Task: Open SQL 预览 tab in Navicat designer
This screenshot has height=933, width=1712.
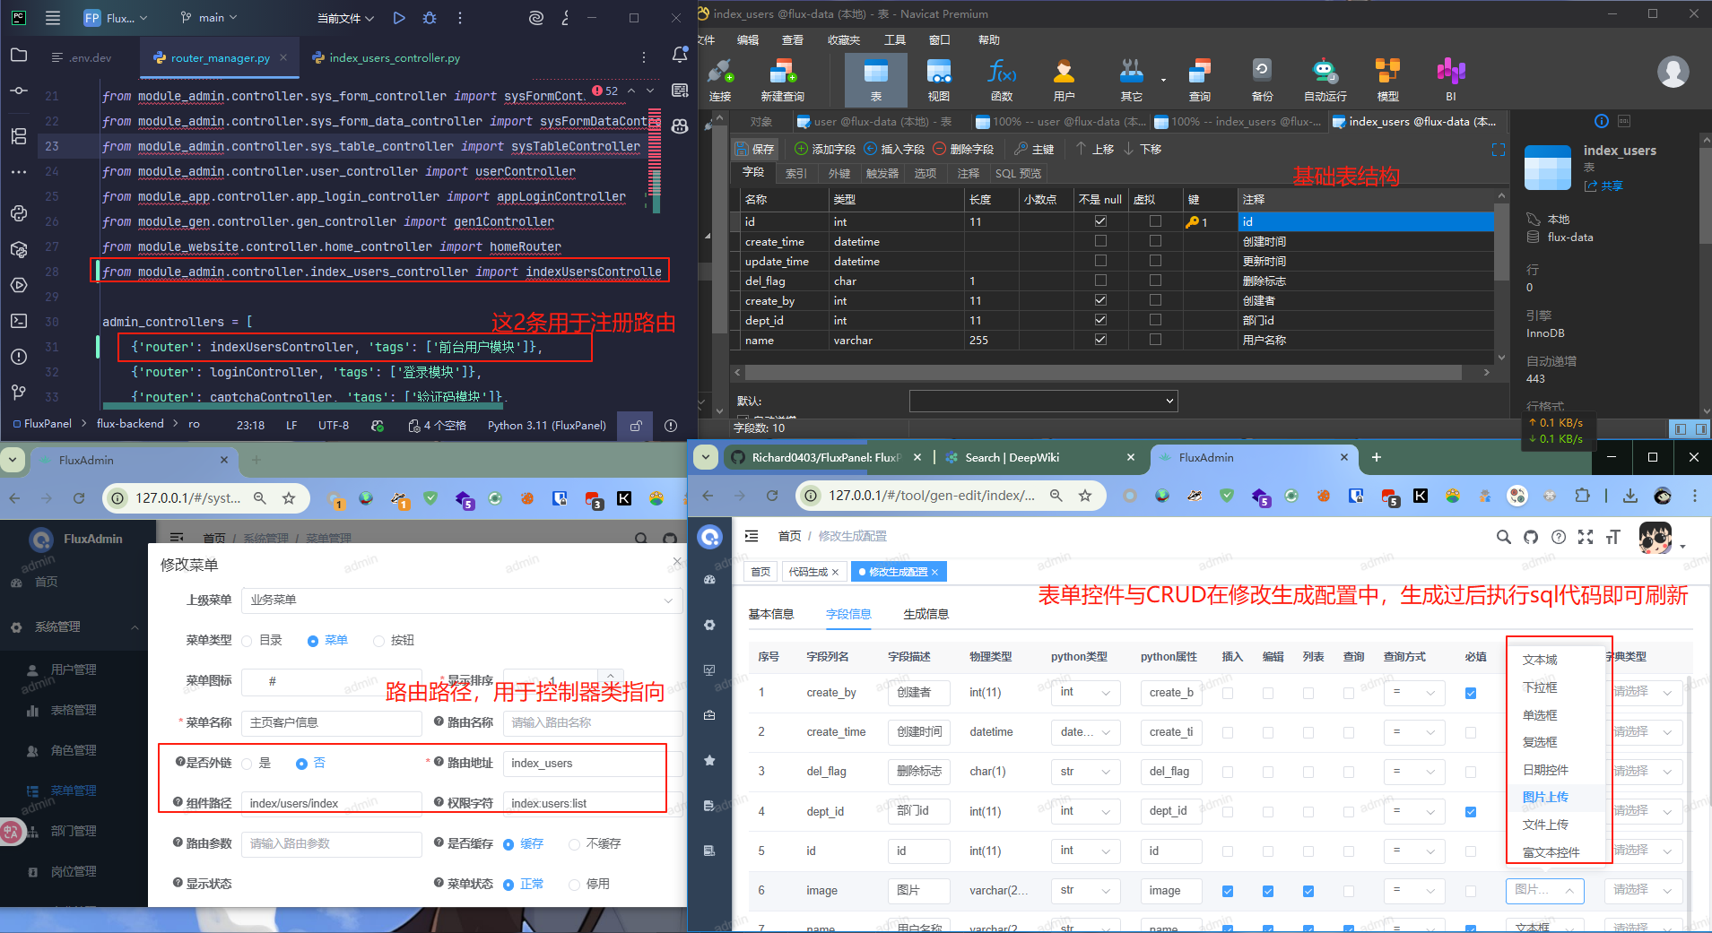Action: (1018, 173)
